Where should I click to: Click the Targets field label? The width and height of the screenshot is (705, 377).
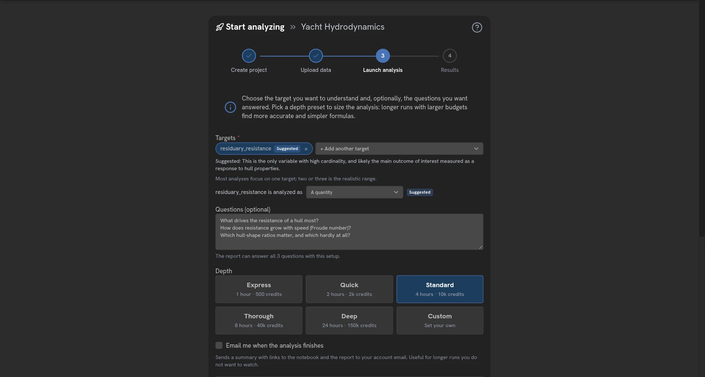pyautogui.click(x=225, y=138)
